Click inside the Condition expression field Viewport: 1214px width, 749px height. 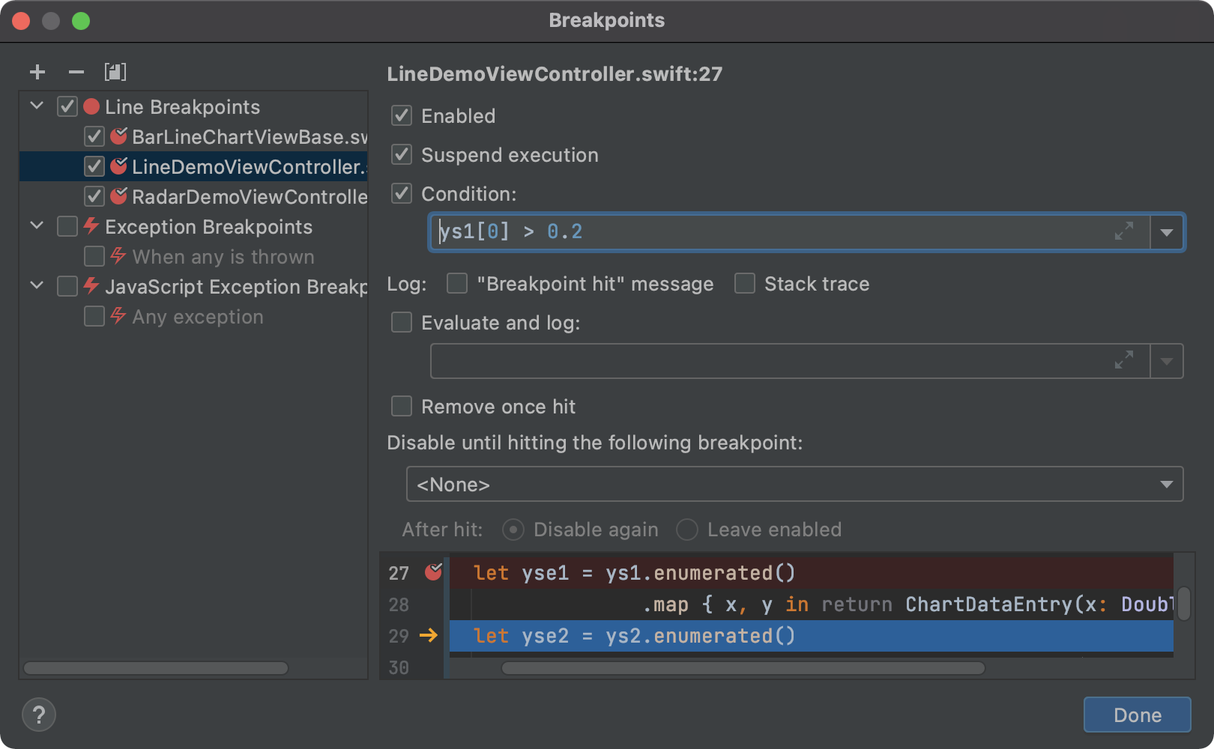772,232
